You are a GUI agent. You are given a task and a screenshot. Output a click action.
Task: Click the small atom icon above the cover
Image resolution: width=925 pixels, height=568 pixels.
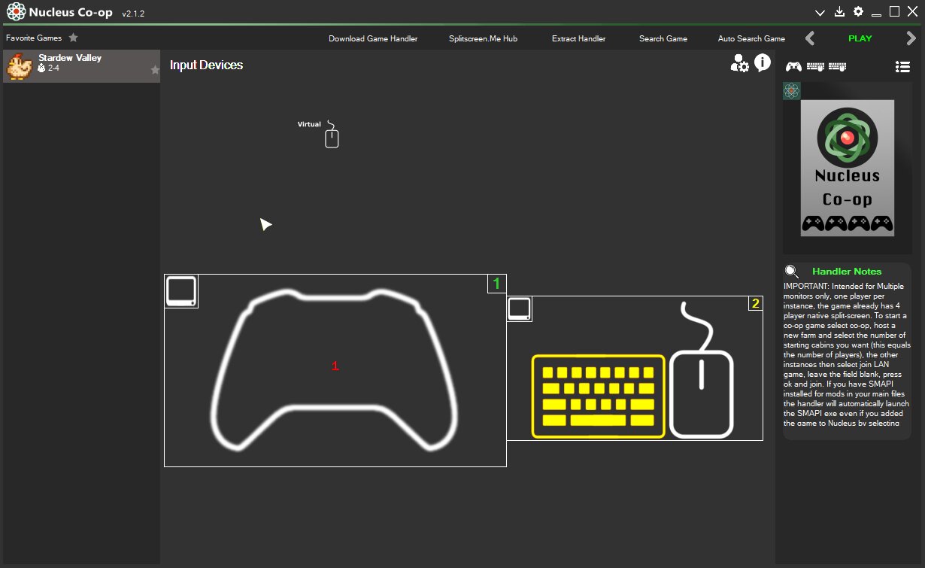(x=791, y=91)
